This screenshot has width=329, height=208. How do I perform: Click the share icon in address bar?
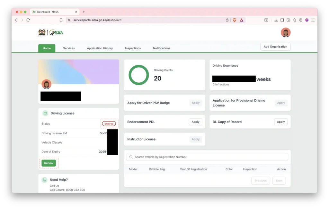[x=227, y=20]
